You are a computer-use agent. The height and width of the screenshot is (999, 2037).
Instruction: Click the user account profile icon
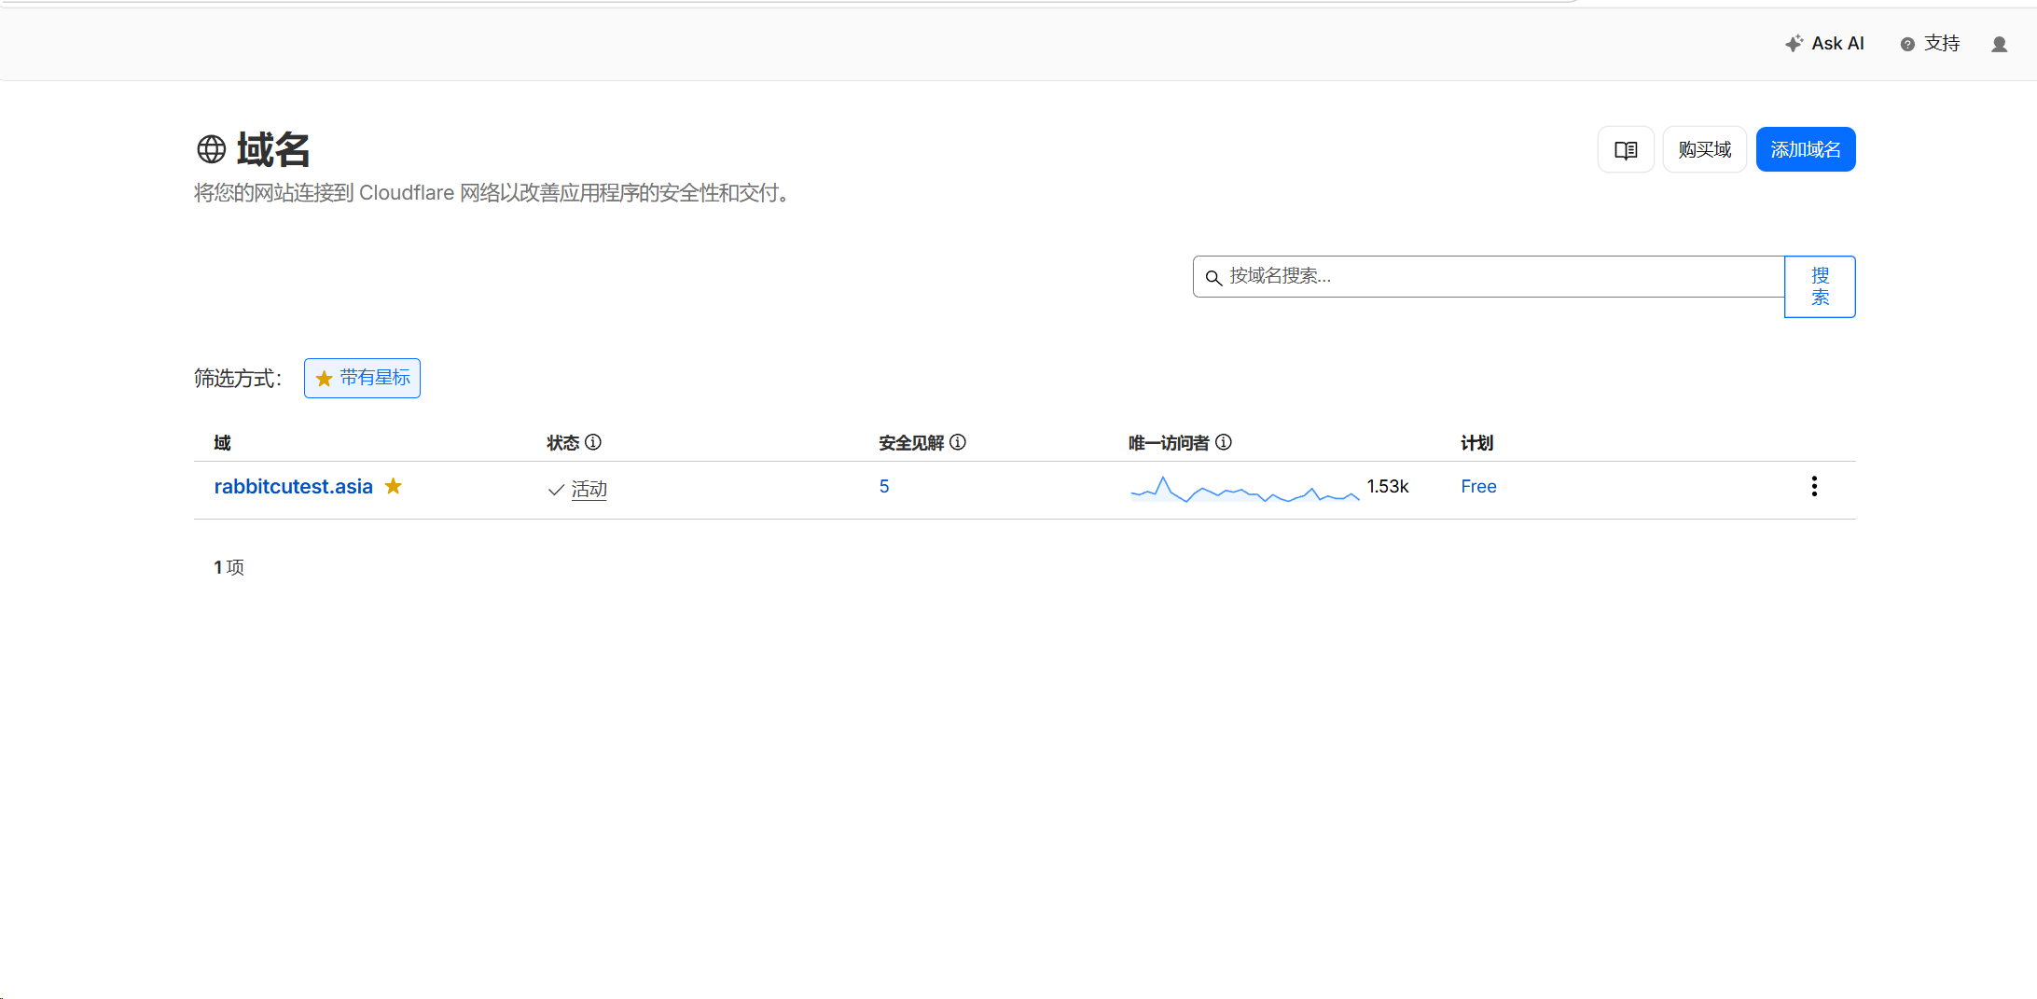(x=1999, y=44)
